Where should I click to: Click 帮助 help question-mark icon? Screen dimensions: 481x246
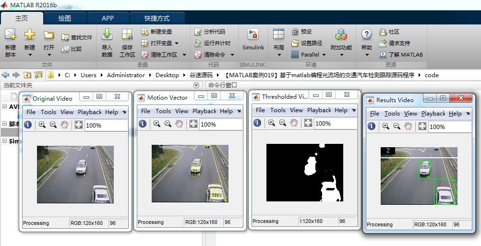367,35
